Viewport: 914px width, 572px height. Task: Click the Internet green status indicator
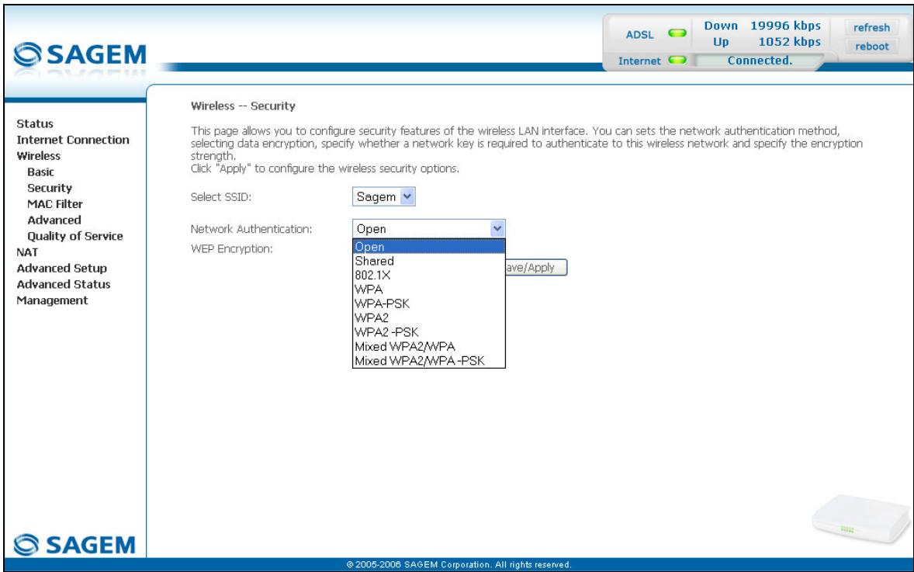[x=677, y=60]
